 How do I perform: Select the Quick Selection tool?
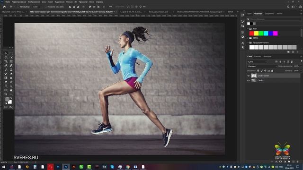11,57
